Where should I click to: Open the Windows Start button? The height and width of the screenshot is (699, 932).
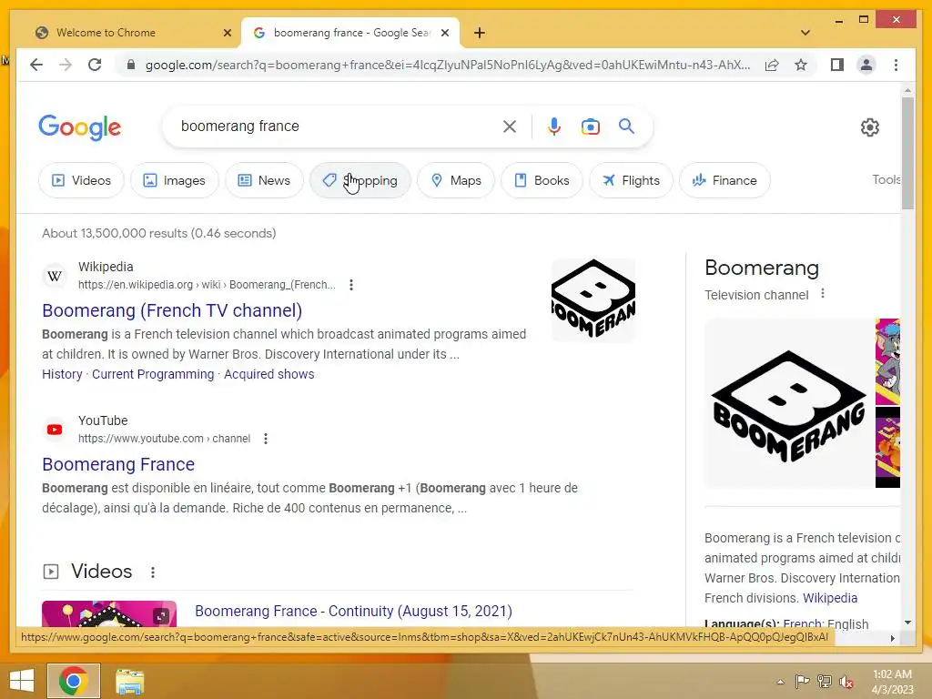(x=22, y=681)
